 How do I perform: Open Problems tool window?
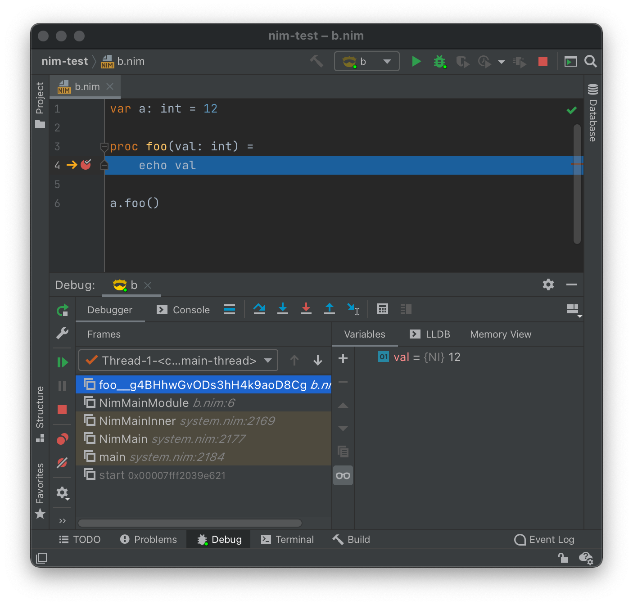pyautogui.click(x=149, y=539)
